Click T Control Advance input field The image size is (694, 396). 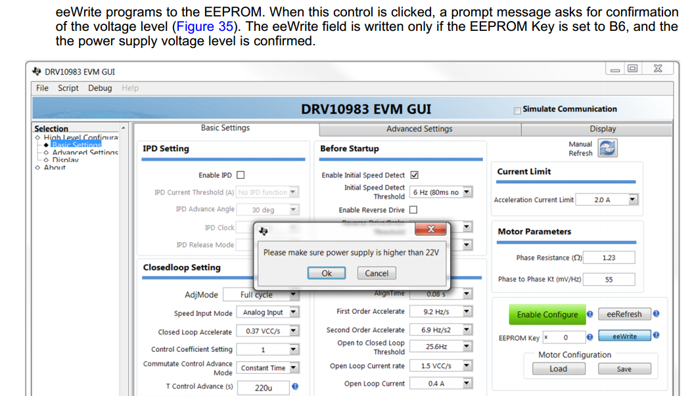click(x=264, y=387)
